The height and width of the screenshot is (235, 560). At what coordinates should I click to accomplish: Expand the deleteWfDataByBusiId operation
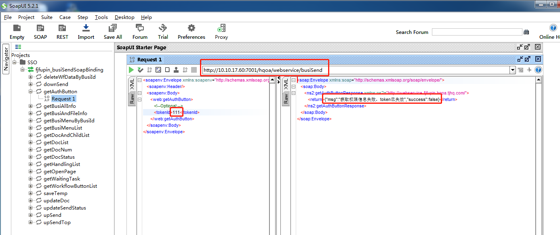point(31,77)
